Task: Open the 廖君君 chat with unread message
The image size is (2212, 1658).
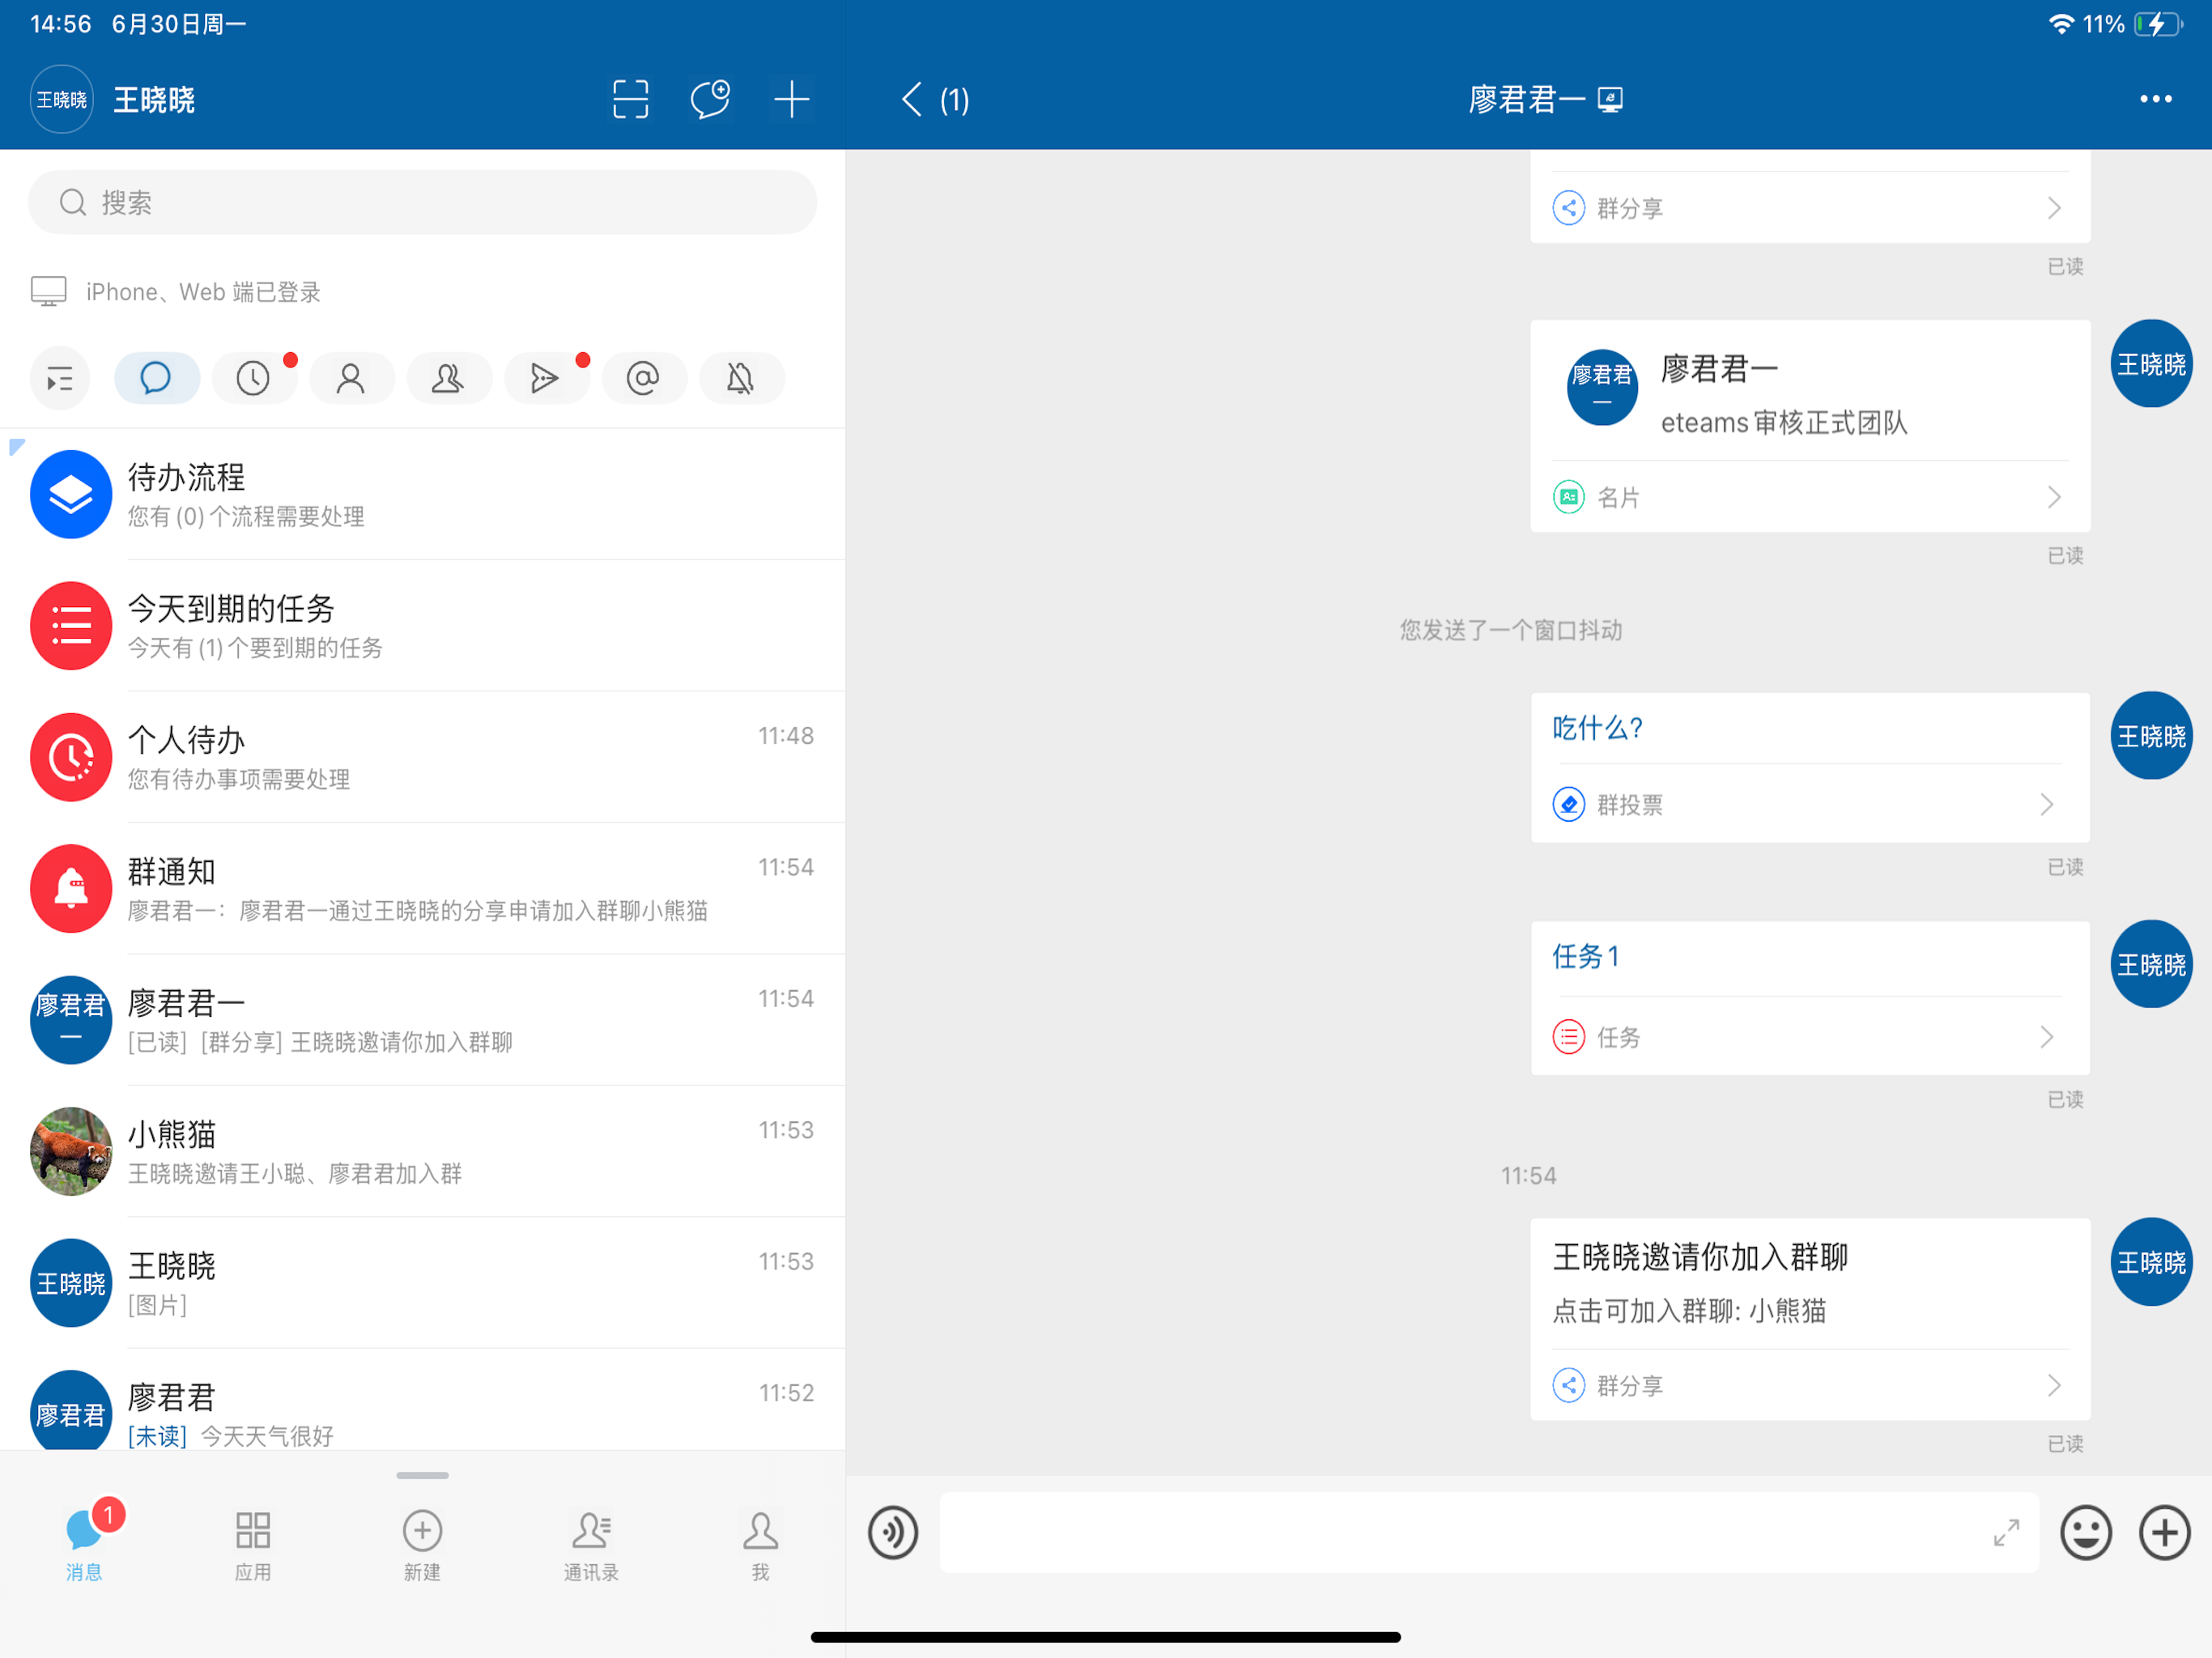Action: tap(422, 1400)
